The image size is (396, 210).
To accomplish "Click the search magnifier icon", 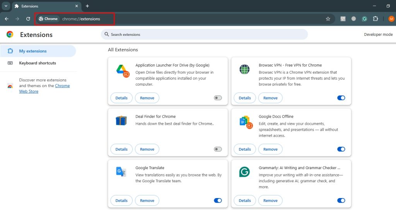I will coord(107,34).
